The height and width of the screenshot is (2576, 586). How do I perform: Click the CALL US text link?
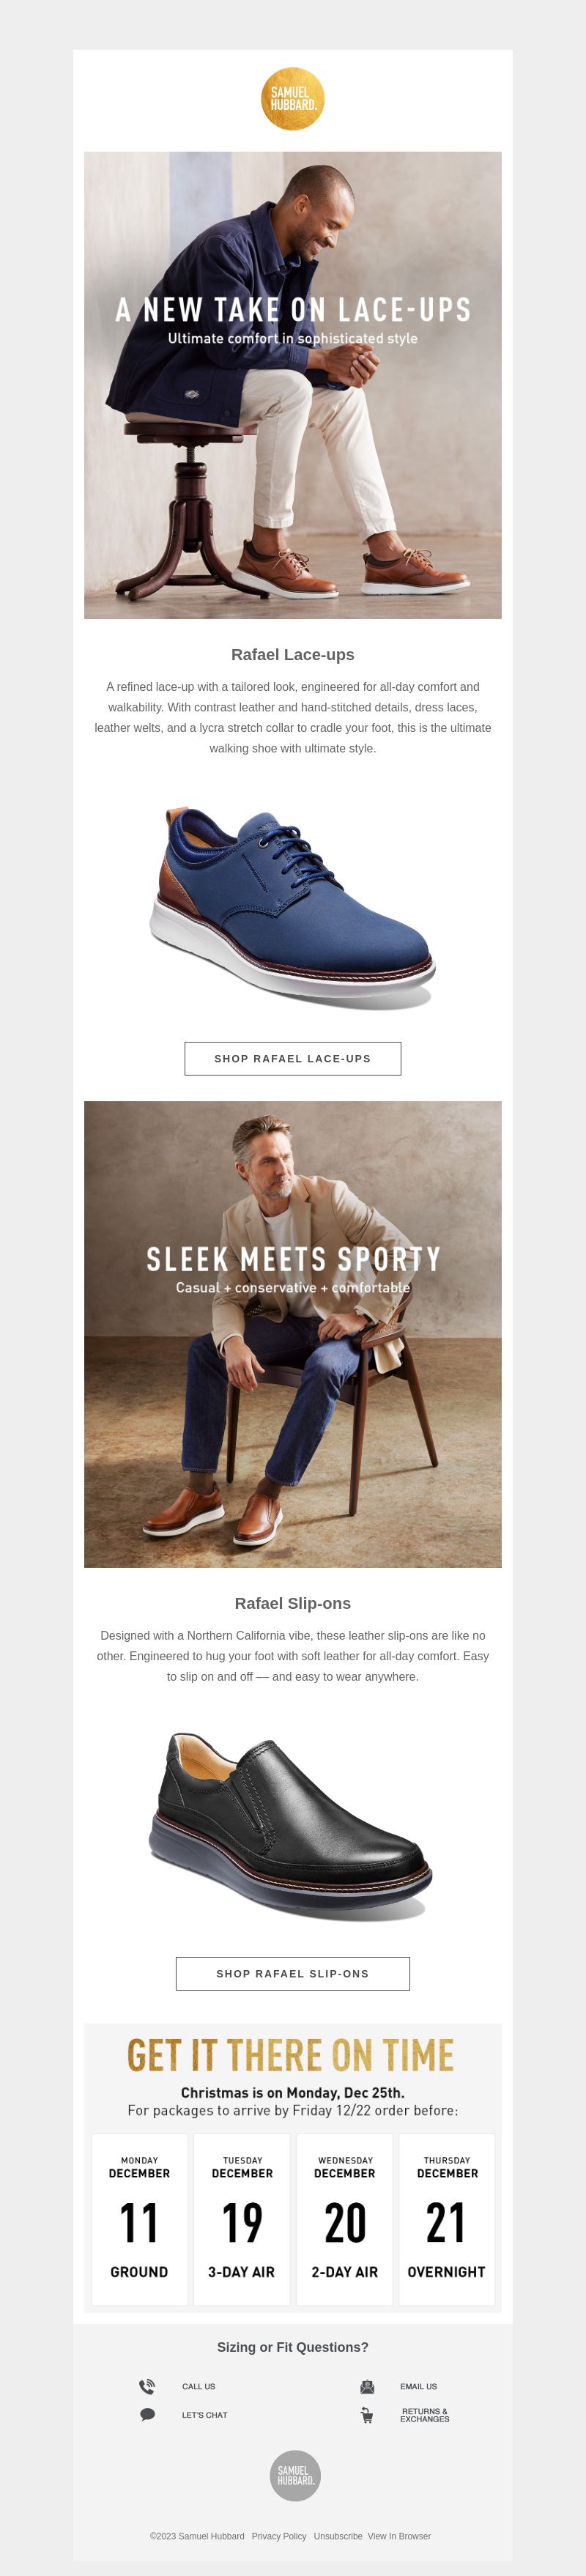(199, 2386)
